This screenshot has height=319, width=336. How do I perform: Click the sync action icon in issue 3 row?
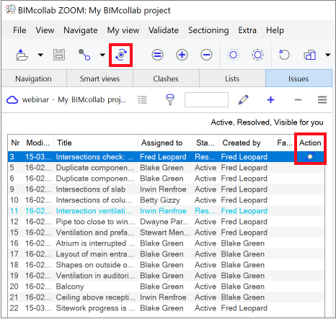(310, 157)
